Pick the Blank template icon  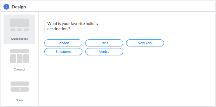[20, 87]
